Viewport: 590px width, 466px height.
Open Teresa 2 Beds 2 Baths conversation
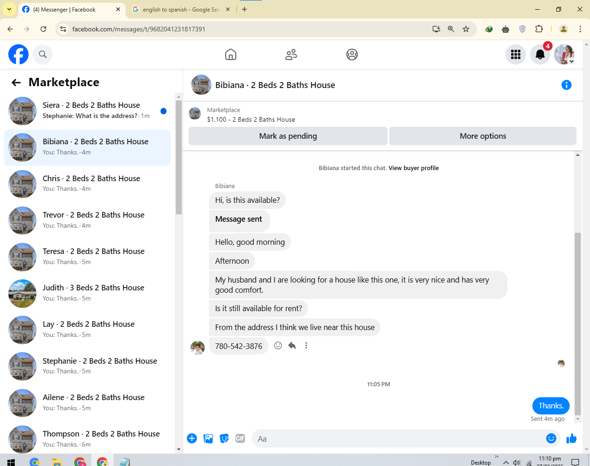pyautogui.click(x=88, y=257)
